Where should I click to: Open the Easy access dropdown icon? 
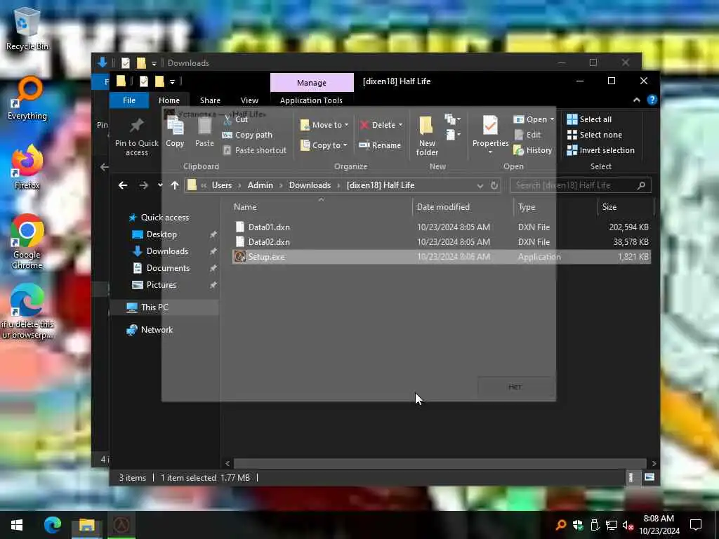coord(452,135)
